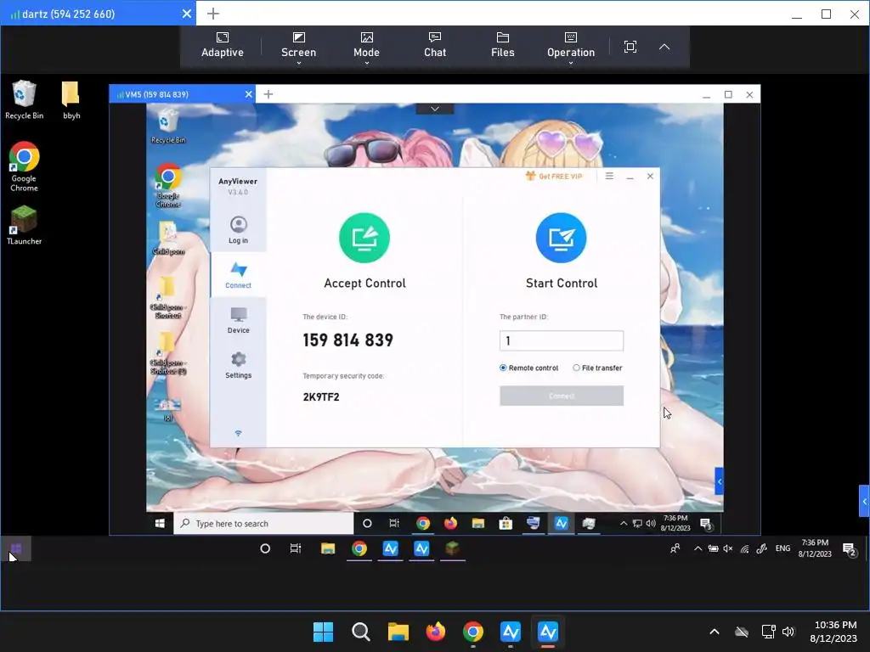
Task: Open the Files transfer tool in toolbar
Action: 503,46
